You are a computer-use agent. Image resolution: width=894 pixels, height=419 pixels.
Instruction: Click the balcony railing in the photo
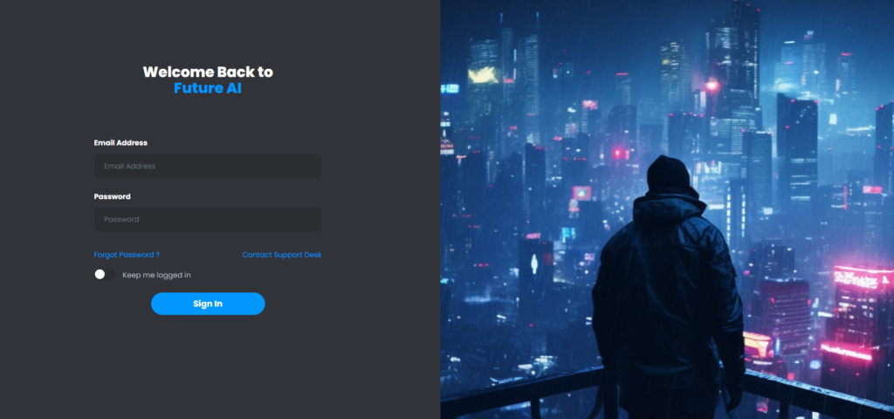(x=667, y=394)
